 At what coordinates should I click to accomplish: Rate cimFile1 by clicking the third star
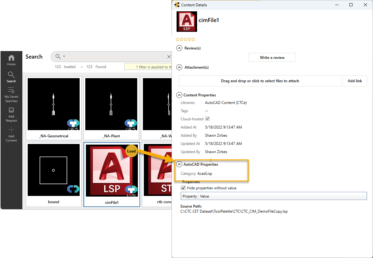pos(185,39)
